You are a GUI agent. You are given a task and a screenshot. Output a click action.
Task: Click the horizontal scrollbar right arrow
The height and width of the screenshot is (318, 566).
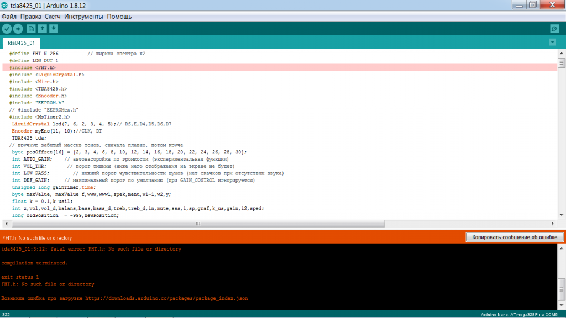[x=551, y=224]
